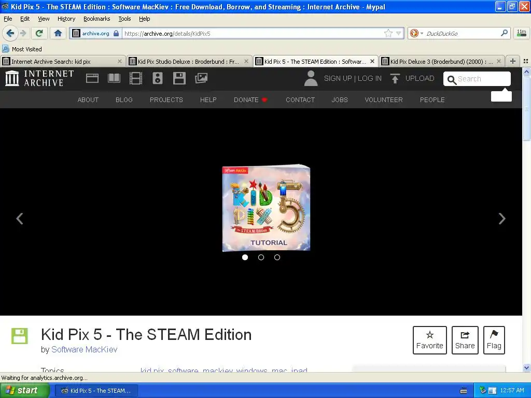This screenshot has height=398, width=531.
Task: Switch to Kid Pix Deluxe 3 (Broderbund) tab
Action: point(442,61)
